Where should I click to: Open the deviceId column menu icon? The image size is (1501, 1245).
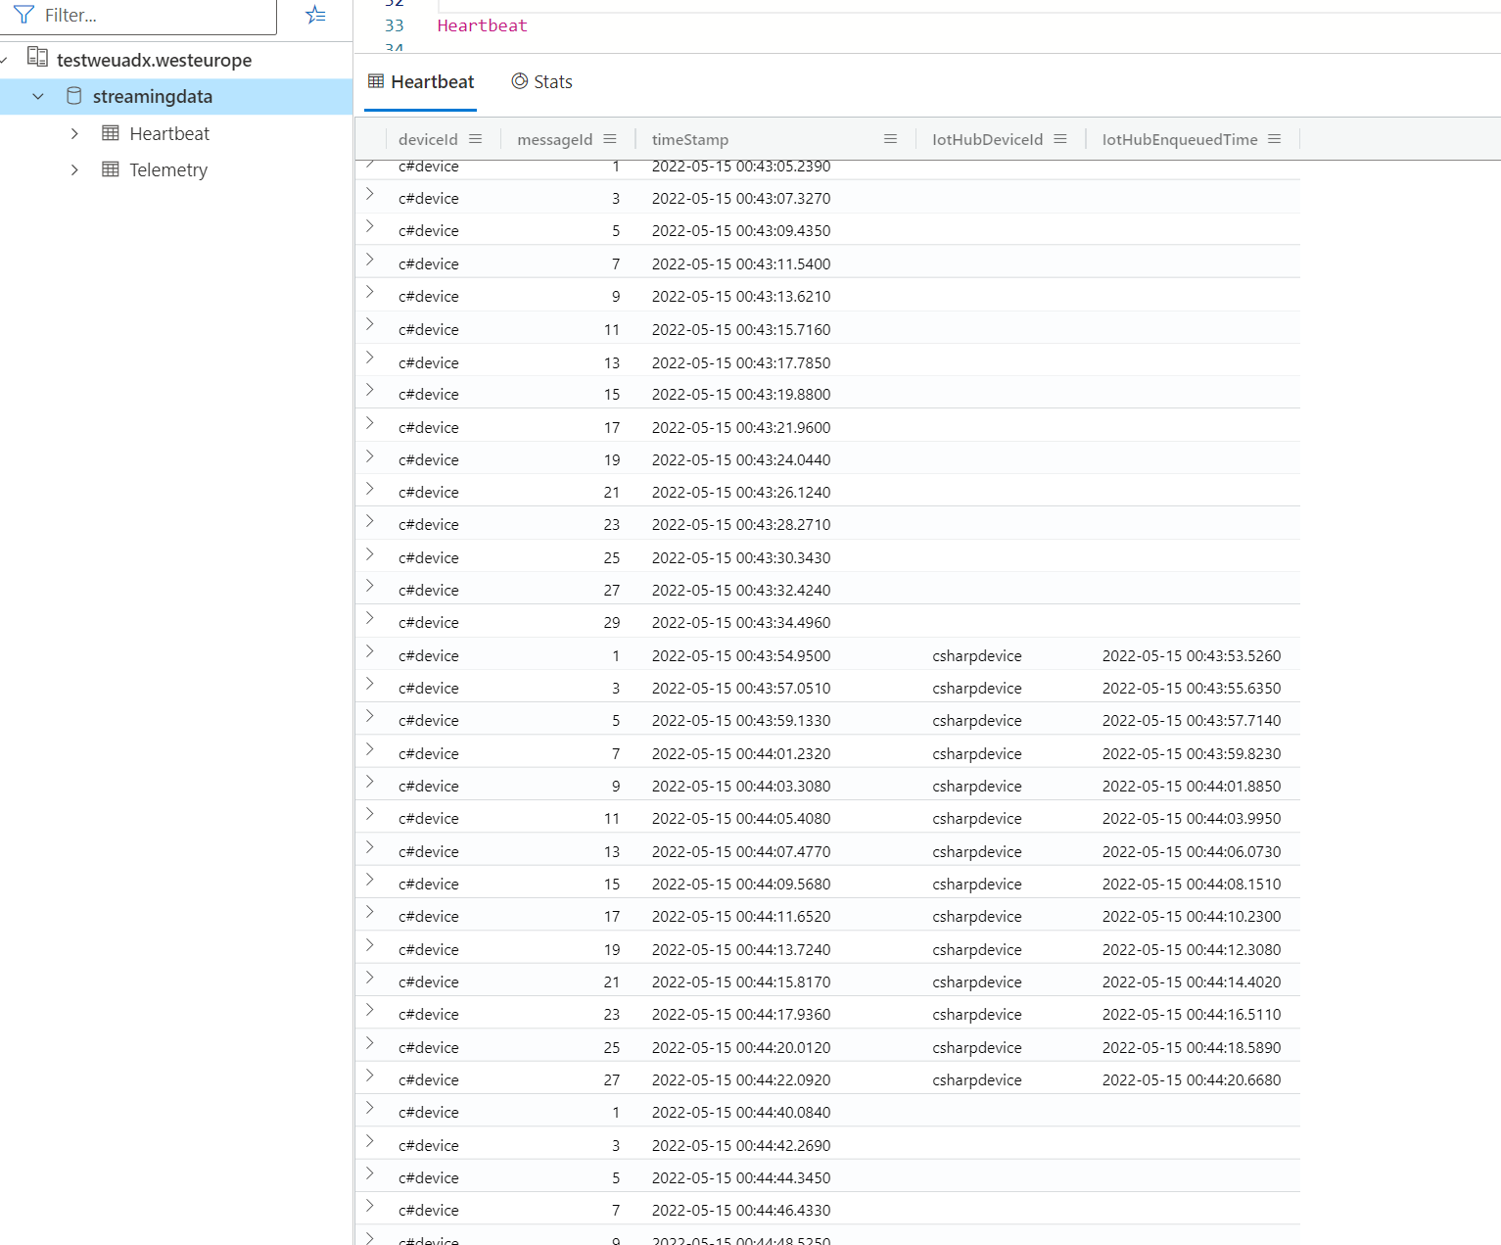tap(476, 139)
